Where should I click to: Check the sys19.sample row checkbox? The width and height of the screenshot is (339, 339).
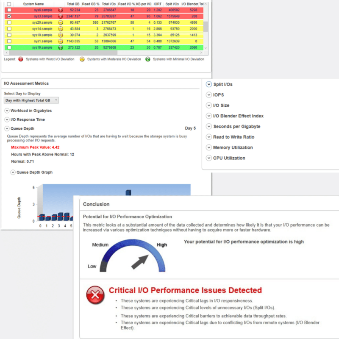pos(9,47)
